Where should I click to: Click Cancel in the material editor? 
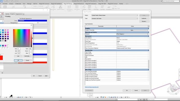point(40,76)
